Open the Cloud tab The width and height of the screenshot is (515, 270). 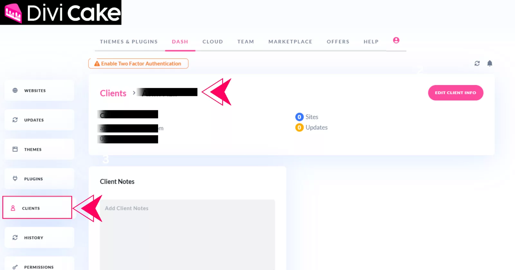pos(213,42)
